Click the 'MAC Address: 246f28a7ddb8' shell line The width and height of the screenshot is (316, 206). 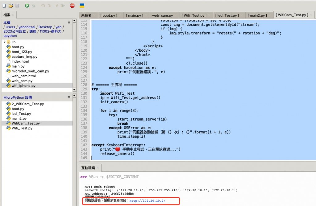click(x=109, y=194)
